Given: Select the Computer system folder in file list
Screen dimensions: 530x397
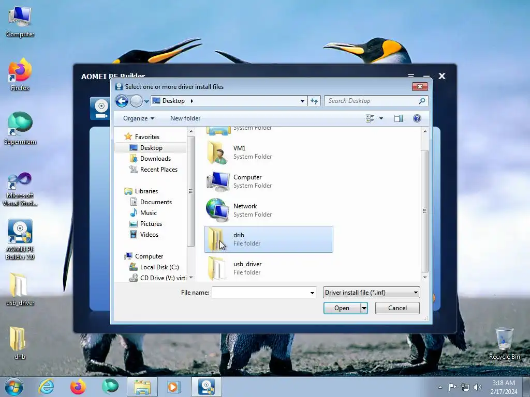Looking at the screenshot, I should tap(269, 181).
